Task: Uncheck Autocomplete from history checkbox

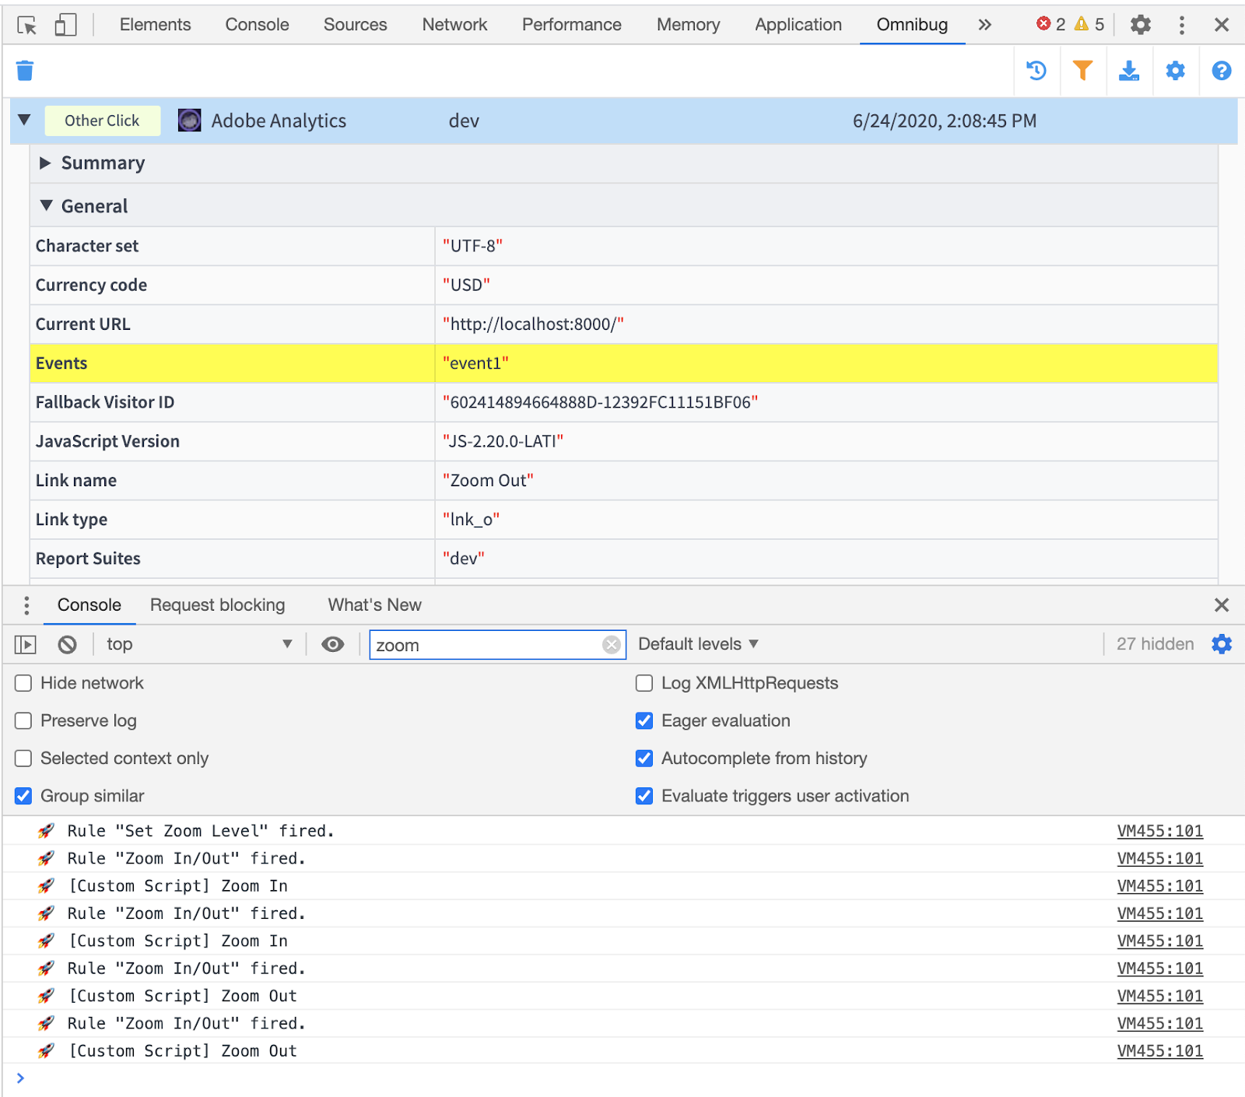Action: pos(644,759)
